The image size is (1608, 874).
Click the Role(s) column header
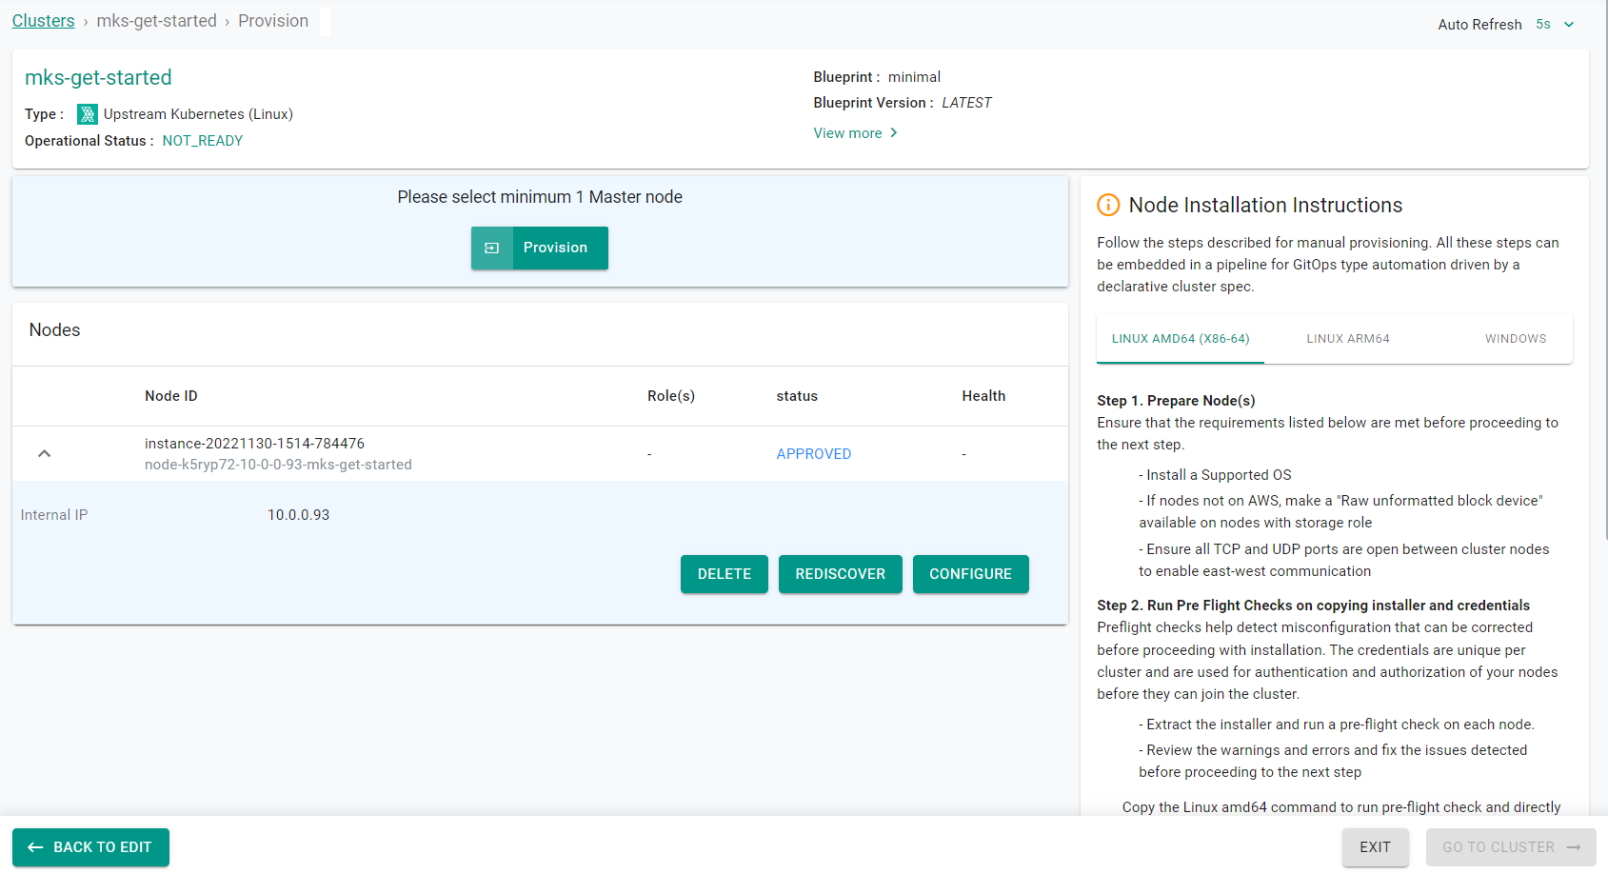click(x=671, y=396)
